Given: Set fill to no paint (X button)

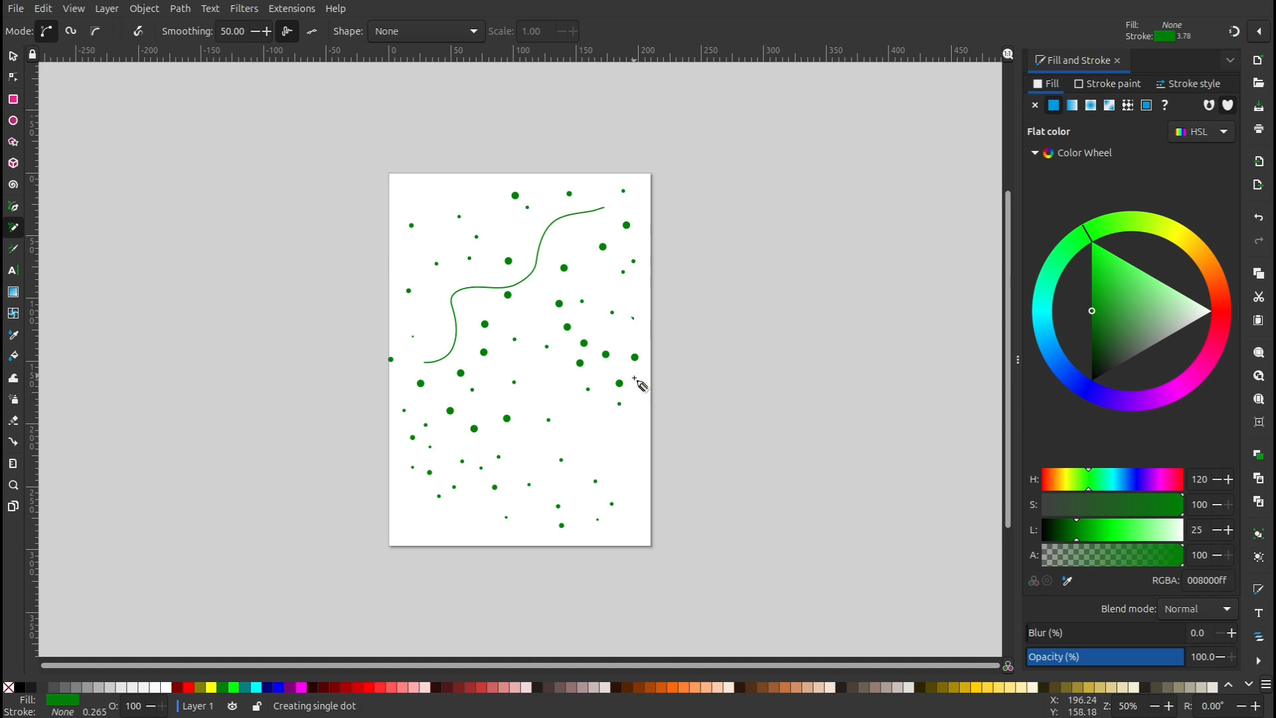Looking at the screenshot, I should [x=1035, y=105].
